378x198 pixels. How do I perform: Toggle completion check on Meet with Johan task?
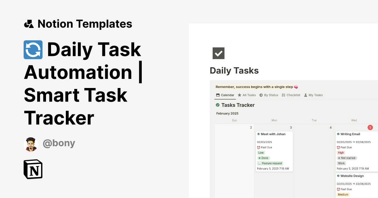[x=259, y=134]
